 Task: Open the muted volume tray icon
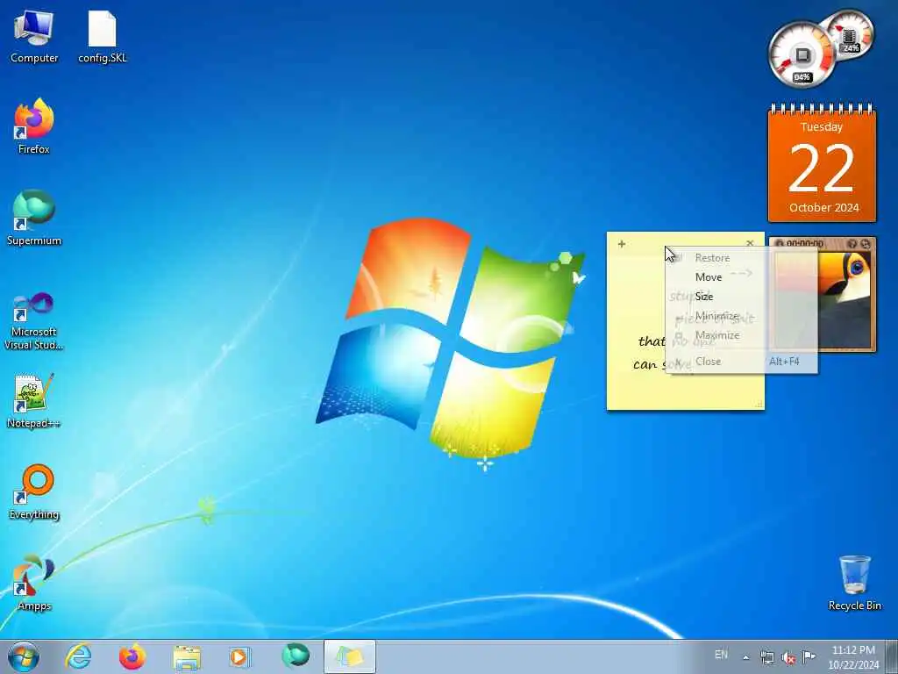(x=788, y=657)
